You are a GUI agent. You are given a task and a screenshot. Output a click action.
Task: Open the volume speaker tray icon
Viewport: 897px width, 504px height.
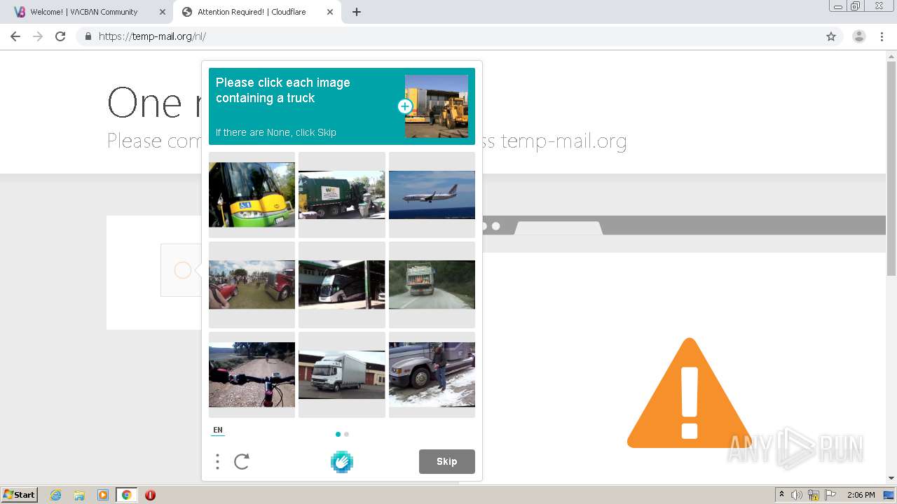(797, 495)
